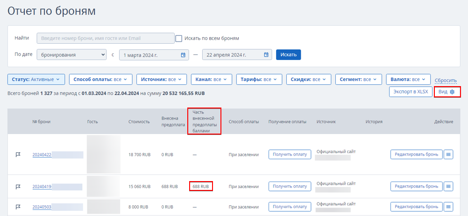This screenshot has height=216, width=468.
Task: Click the Искать search button
Action: click(x=288, y=55)
